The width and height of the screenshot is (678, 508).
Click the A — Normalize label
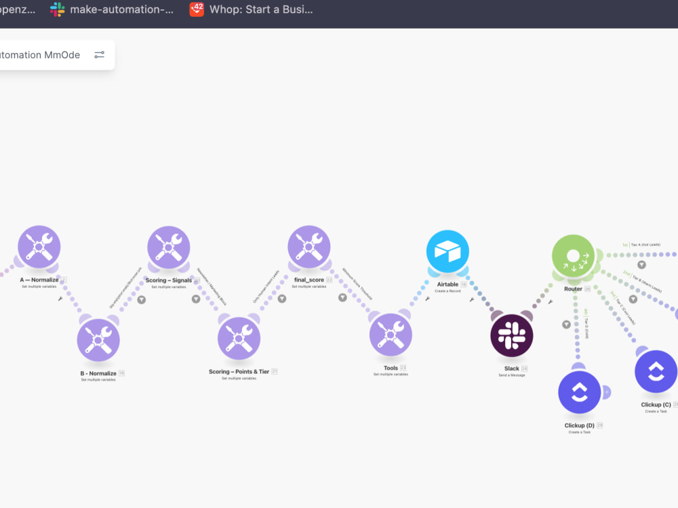pyautogui.click(x=39, y=280)
